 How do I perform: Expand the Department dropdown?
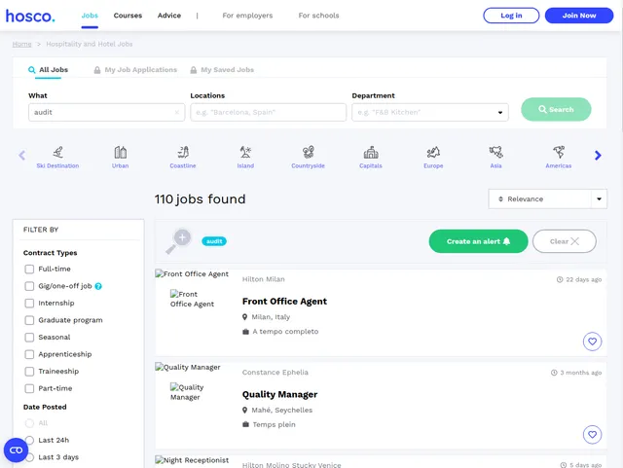click(430, 113)
